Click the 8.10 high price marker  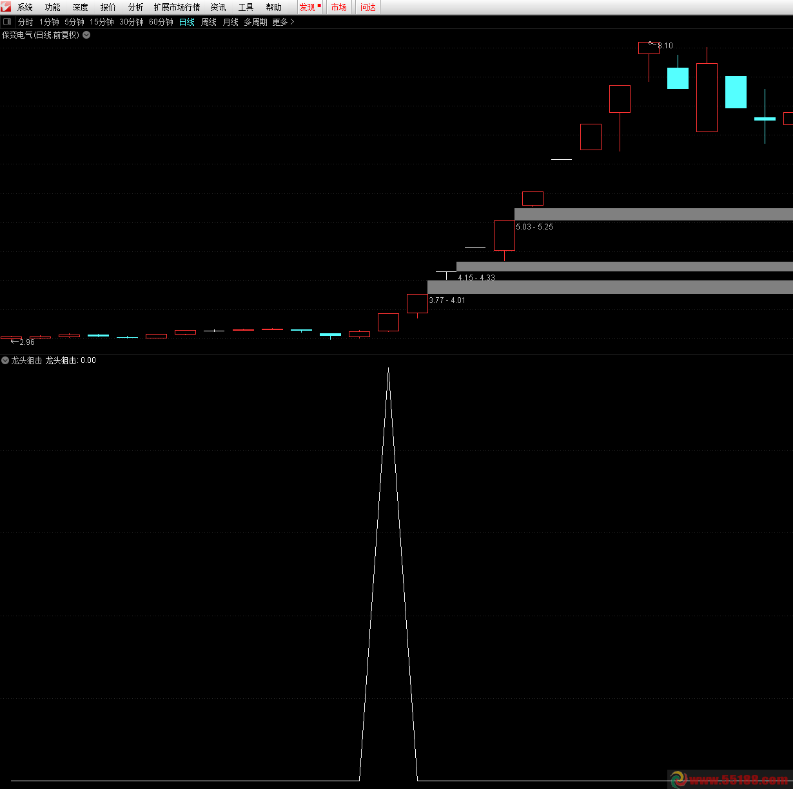coord(665,46)
